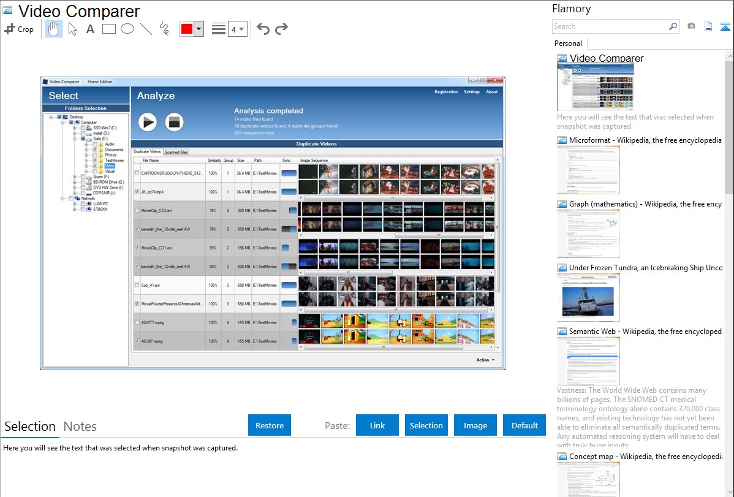Open the color picker dropdown arrow
Screen dimensions: 734x497
tap(199, 29)
